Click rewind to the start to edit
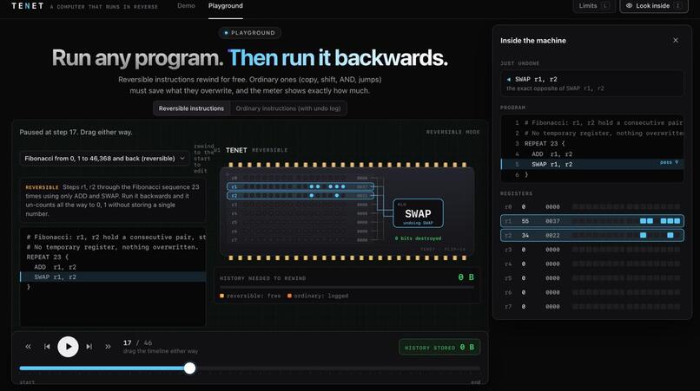This screenshot has width=700, height=391. coord(203,159)
